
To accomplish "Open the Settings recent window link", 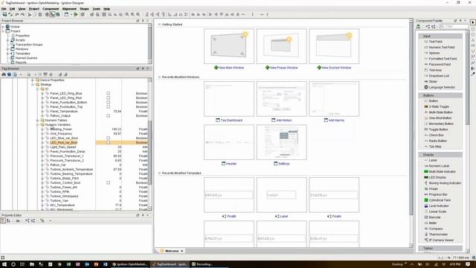I will click(x=281, y=164).
